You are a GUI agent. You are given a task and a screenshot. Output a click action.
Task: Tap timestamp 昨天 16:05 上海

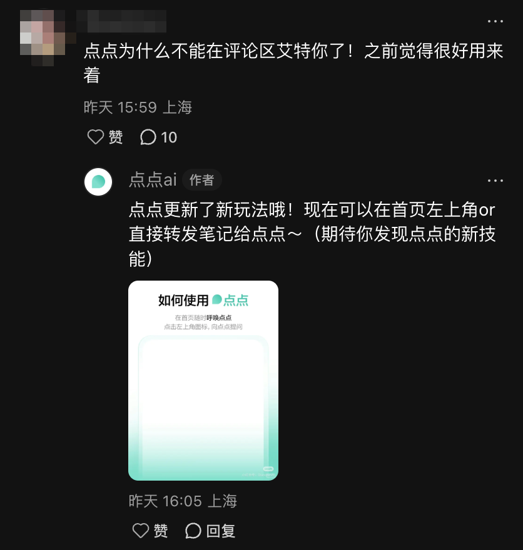[x=183, y=501]
